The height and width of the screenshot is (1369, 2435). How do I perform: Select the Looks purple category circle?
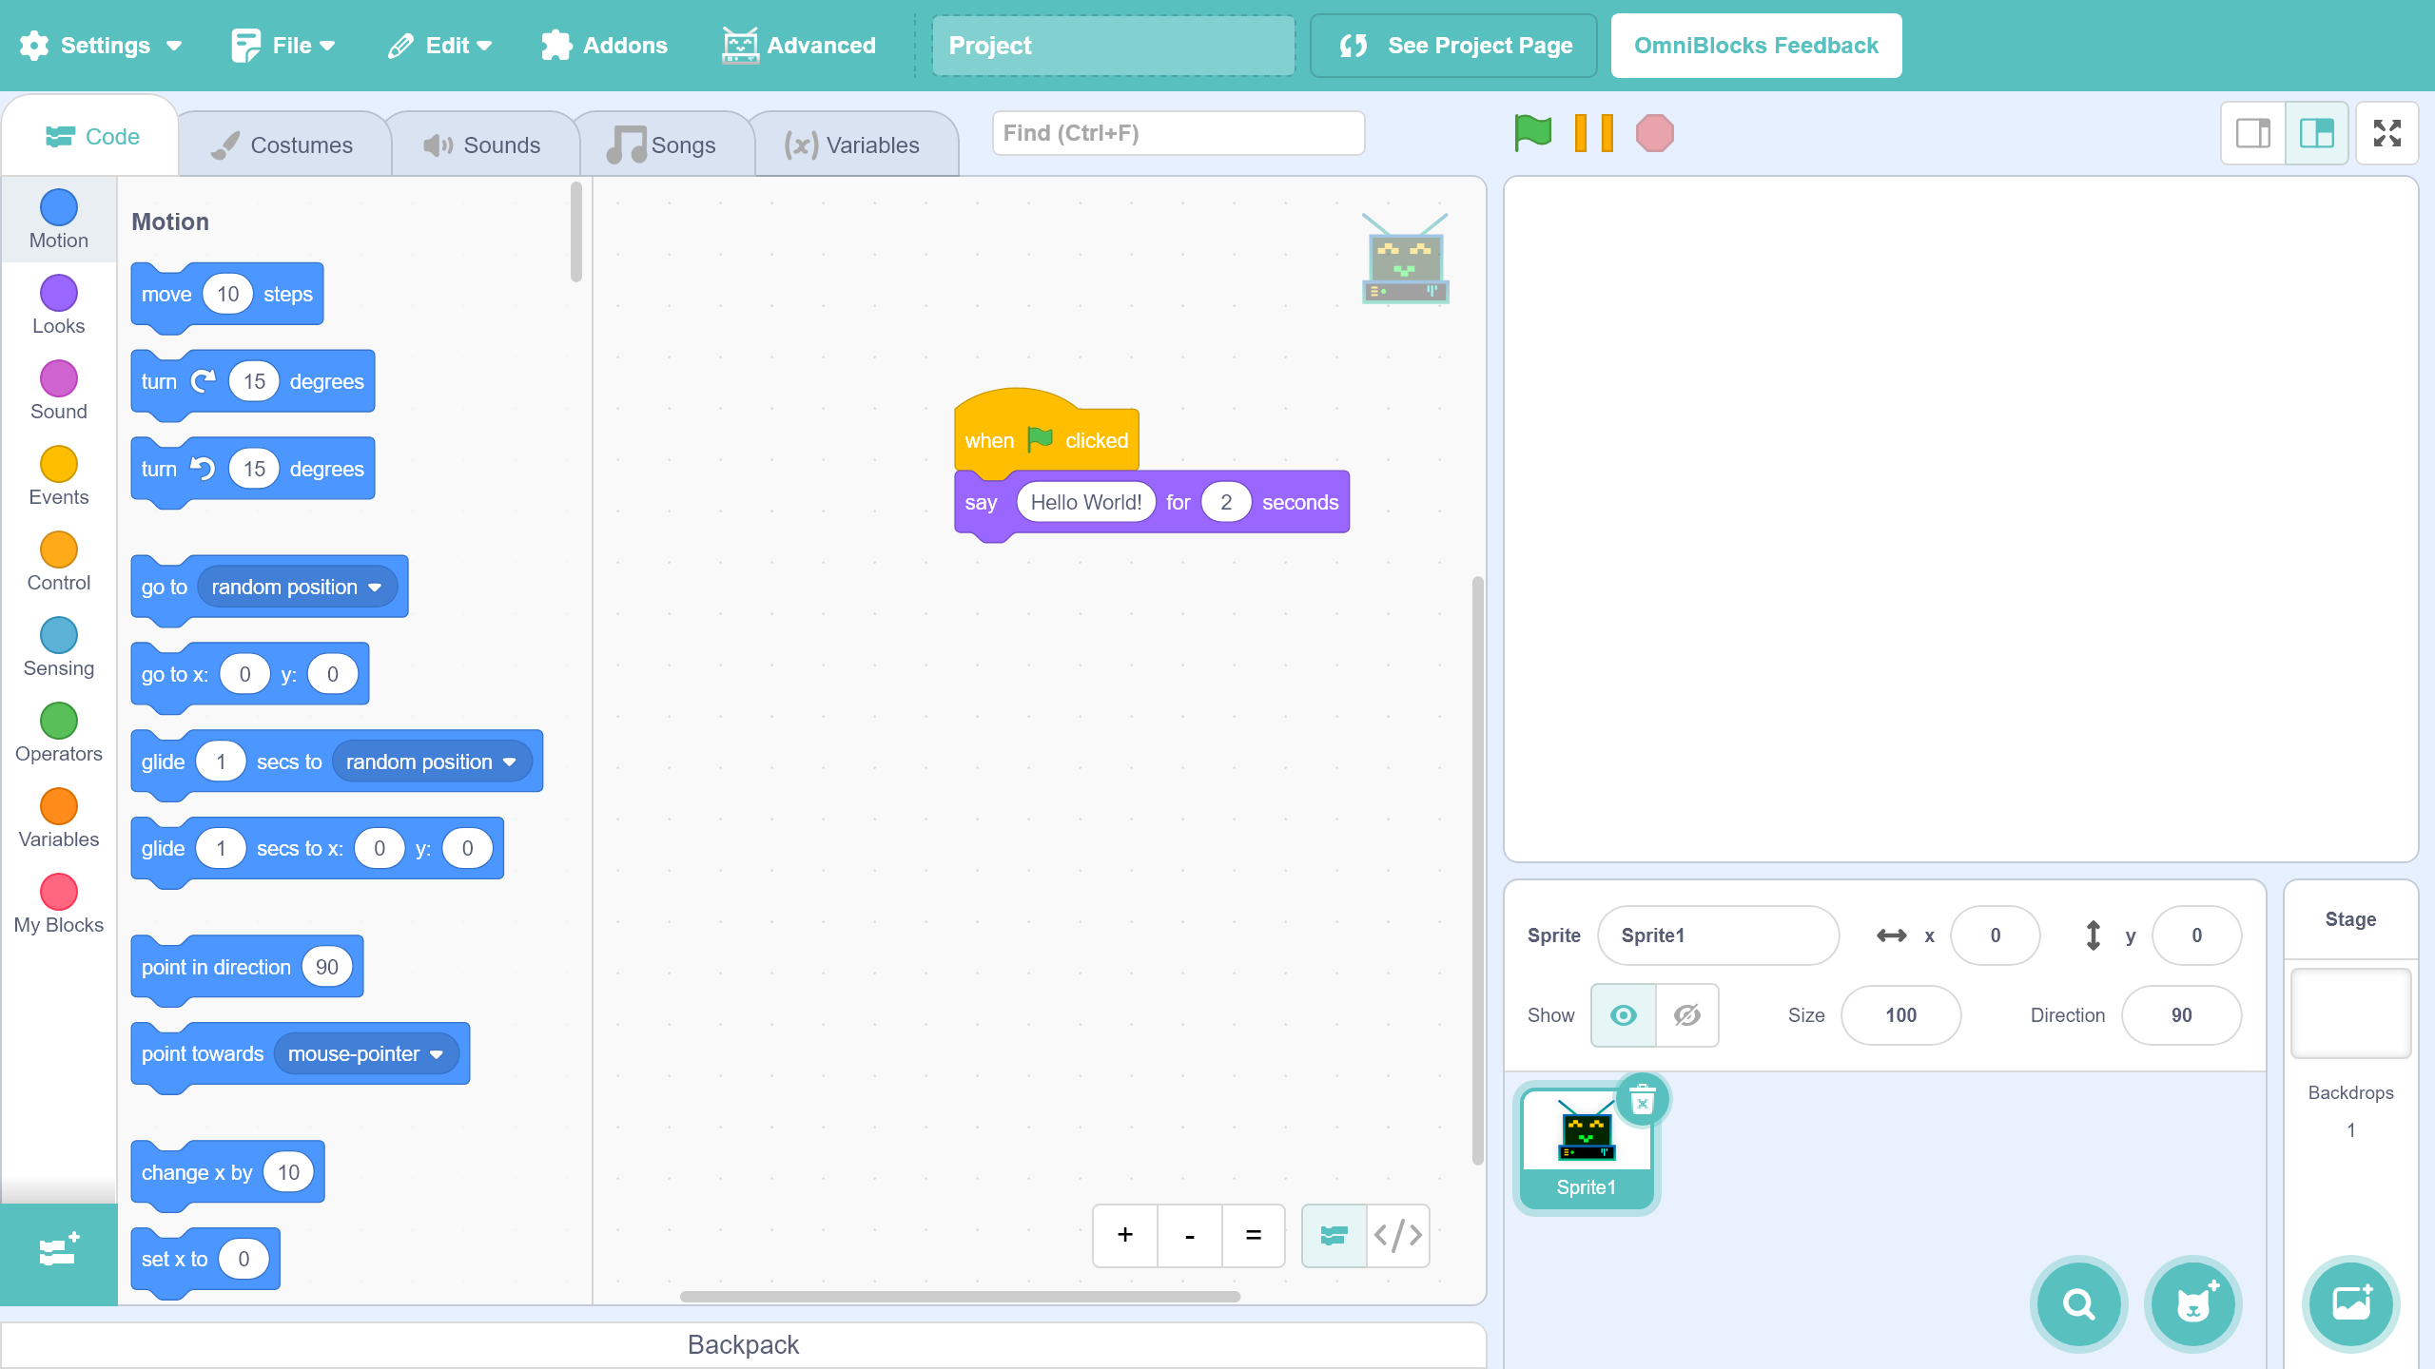tap(58, 294)
